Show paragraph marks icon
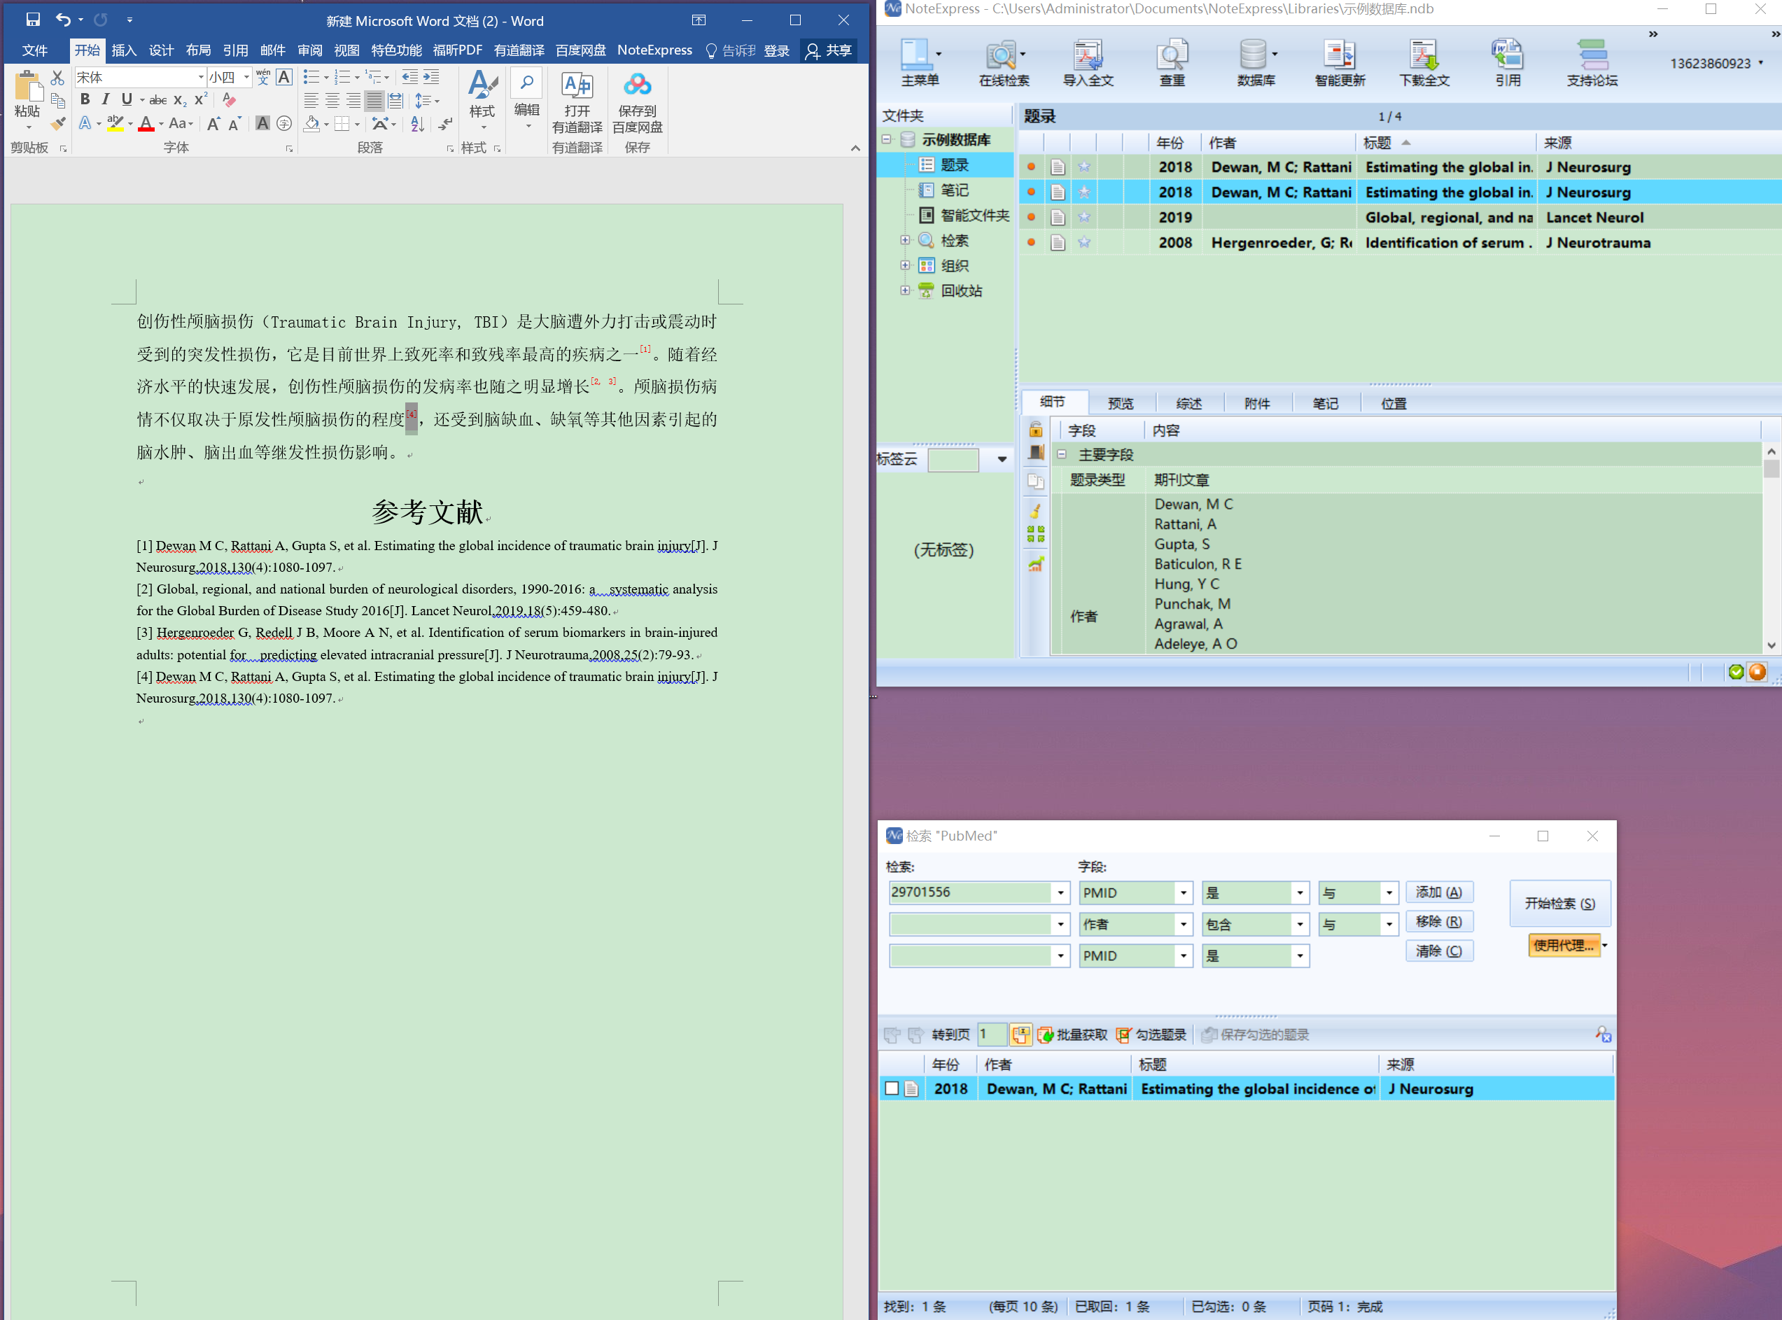Image resolution: width=1782 pixels, height=1320 pixels. click(445, 123)
